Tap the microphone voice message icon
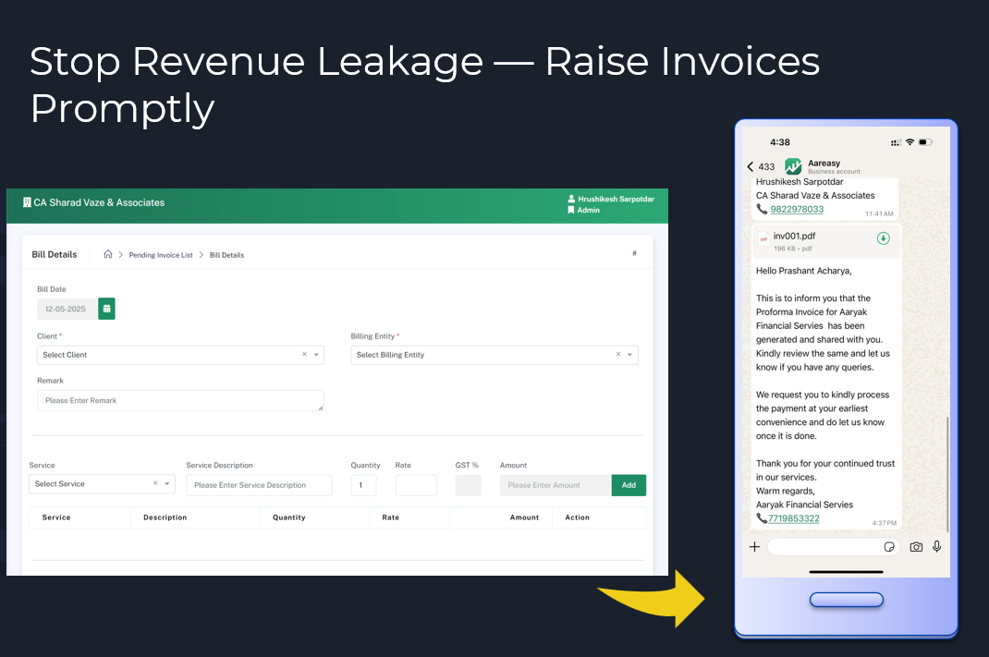 (936, 547)
